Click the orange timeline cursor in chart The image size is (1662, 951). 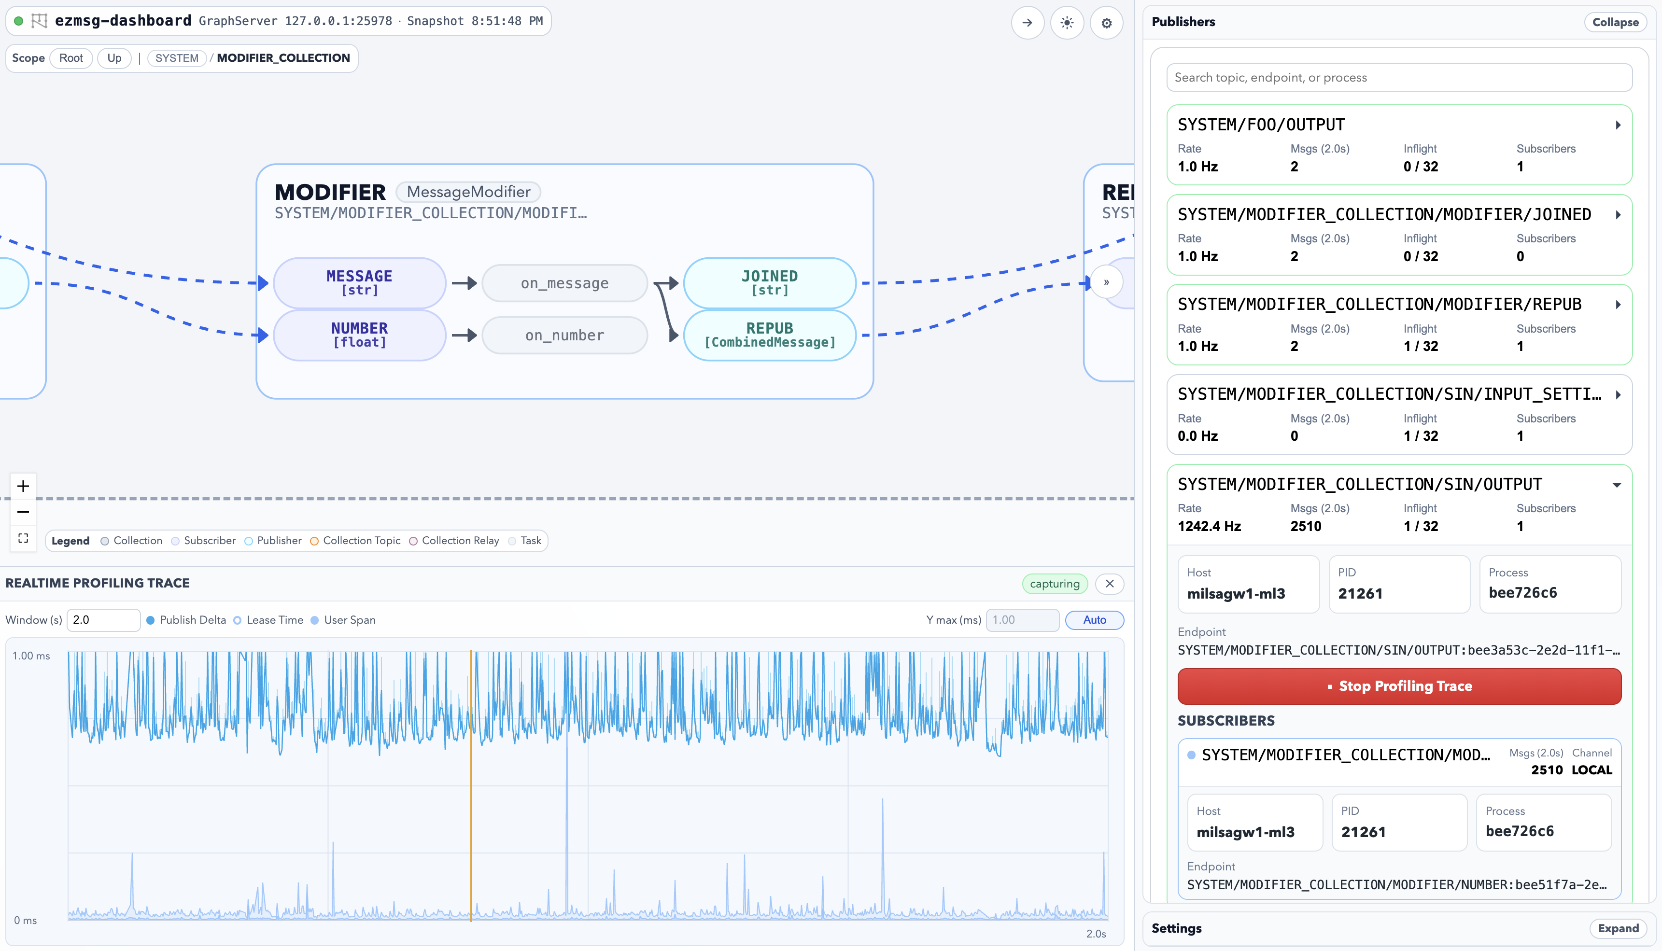[470, 786]
